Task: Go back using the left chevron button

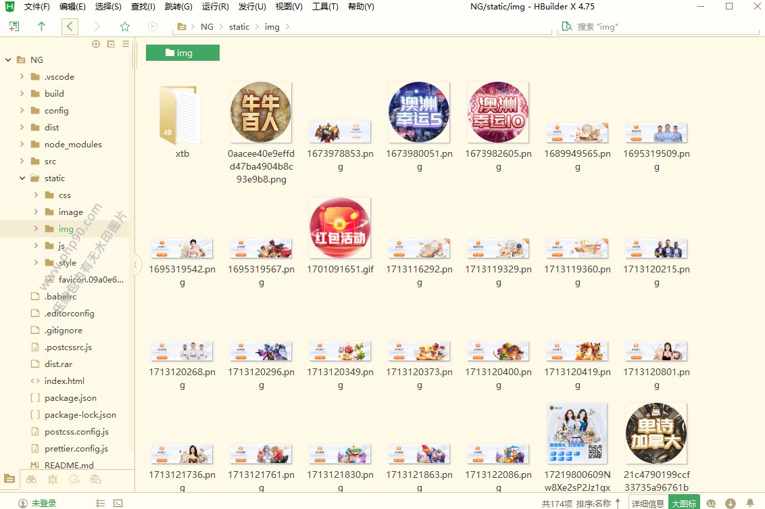Action: point(70,26)
